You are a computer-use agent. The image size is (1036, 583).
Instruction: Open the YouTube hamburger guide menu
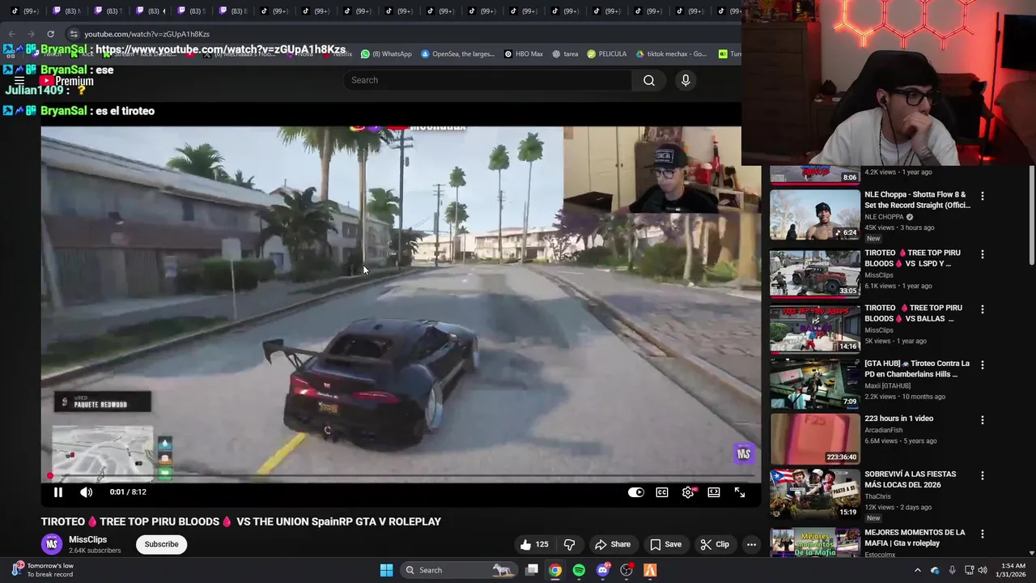pos(19,81)
